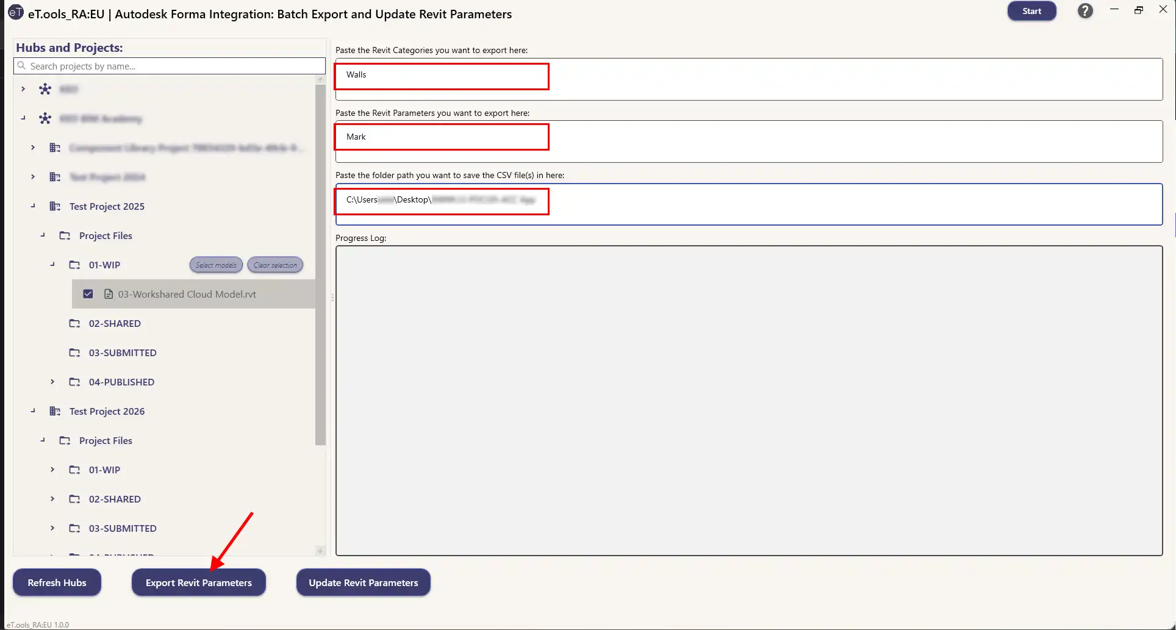Collapse Project Files under Test Project 2025
This screenshot has height=630, width=1176.
(x=43, y=235)
